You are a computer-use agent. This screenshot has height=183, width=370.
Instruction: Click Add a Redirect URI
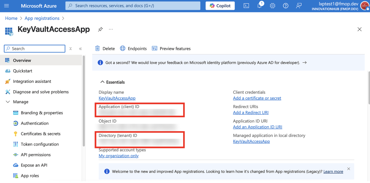(251, 113)
